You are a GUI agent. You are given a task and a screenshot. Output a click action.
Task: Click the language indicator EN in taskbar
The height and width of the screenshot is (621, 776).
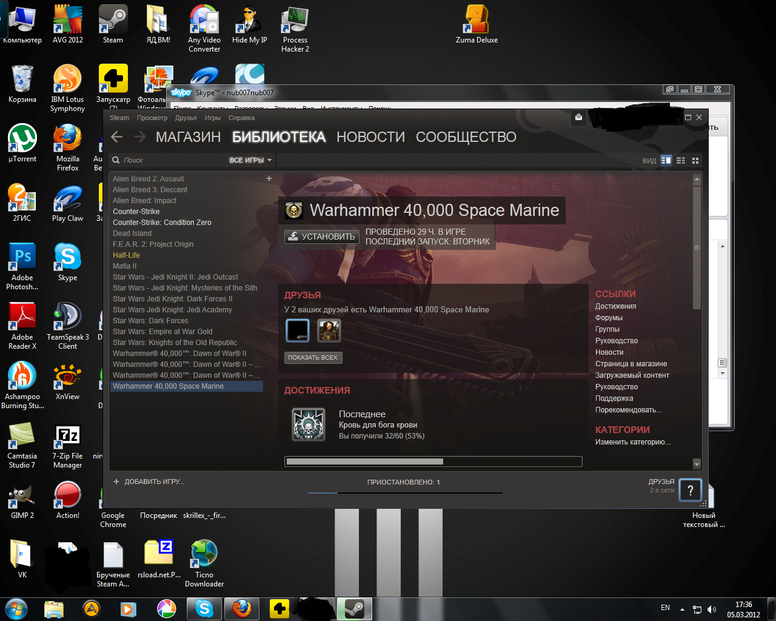[x=666, y=608]
